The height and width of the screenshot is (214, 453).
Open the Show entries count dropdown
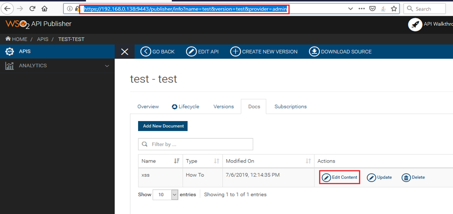[165, 195]
